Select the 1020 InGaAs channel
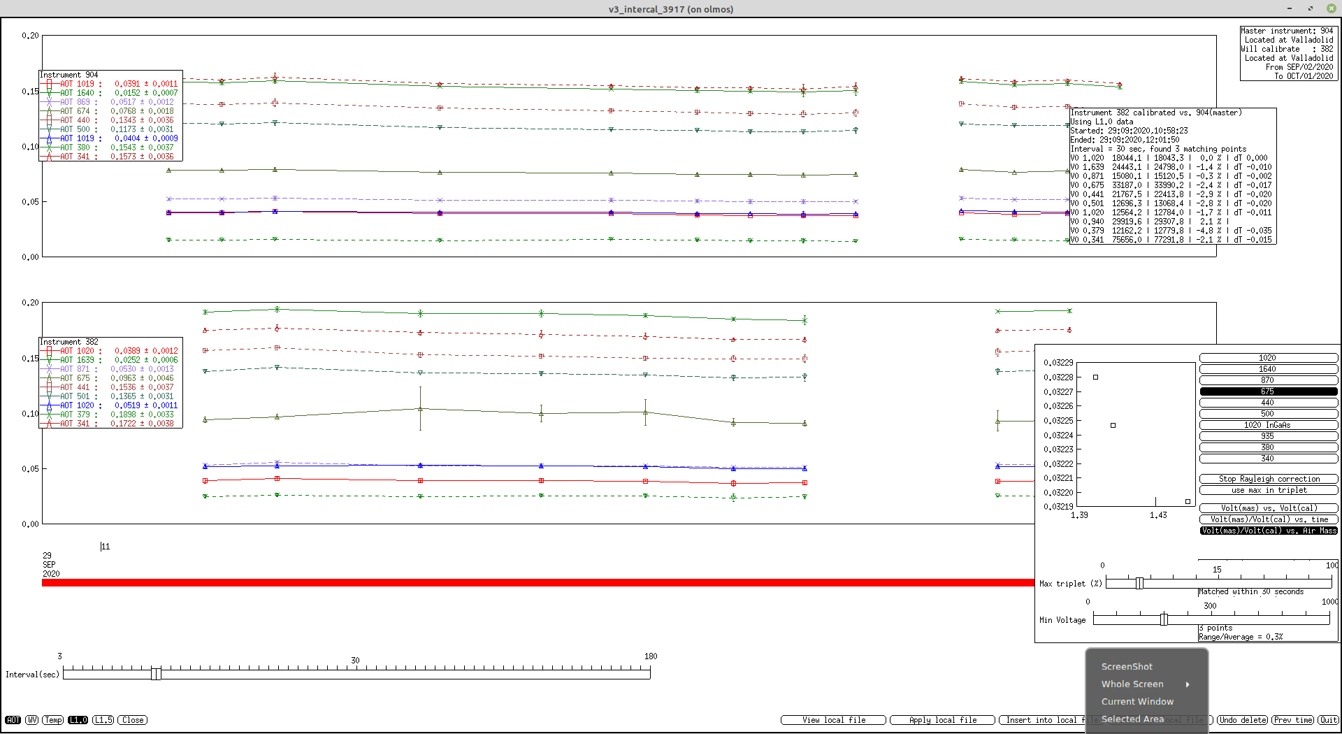 1269,425
